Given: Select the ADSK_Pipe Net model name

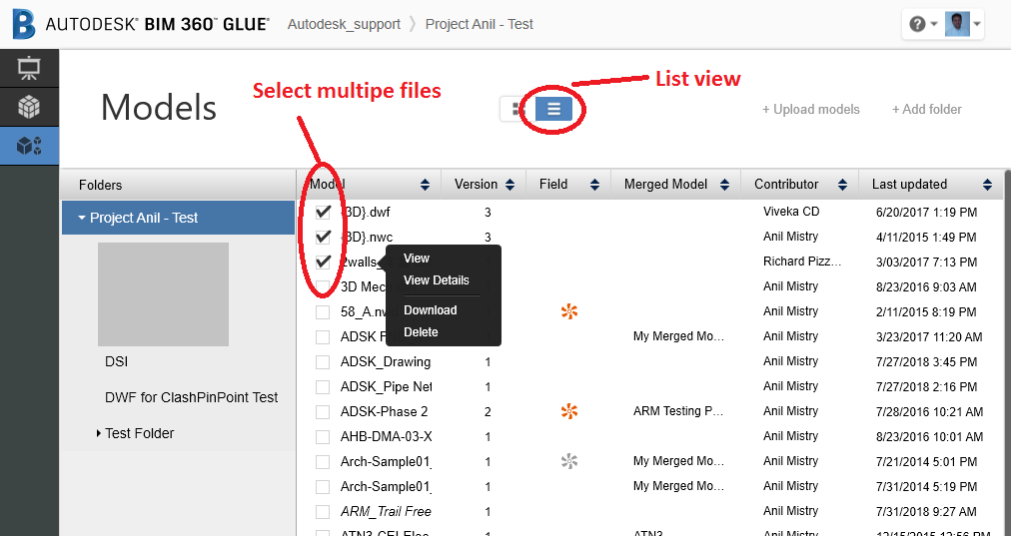Looking at the screenshot, I should (387, 386).
